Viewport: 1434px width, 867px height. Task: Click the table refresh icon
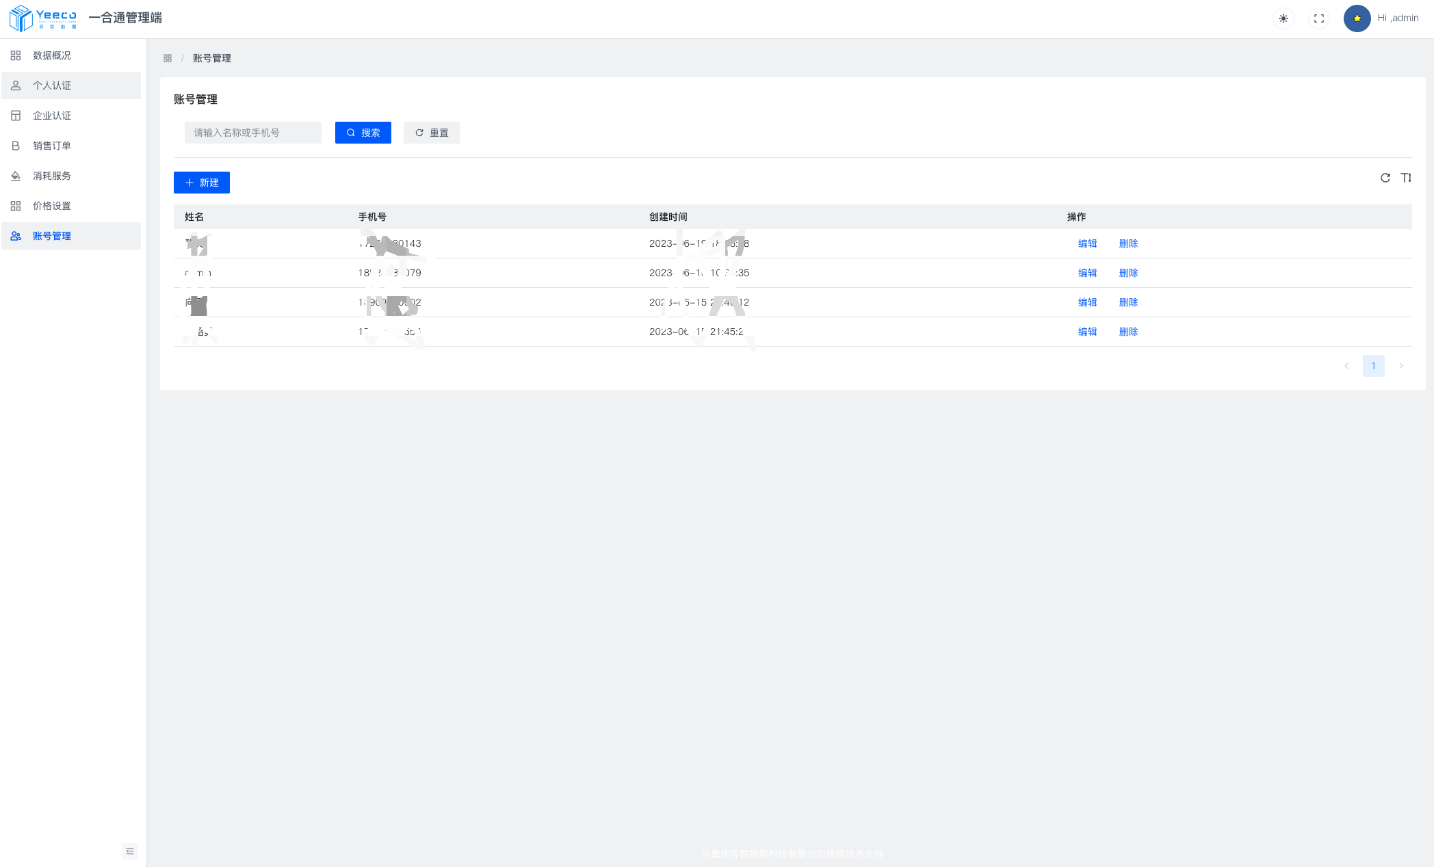pos(1385,178)
